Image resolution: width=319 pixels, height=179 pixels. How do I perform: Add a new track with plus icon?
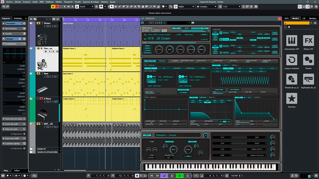(x=31, y=19)
